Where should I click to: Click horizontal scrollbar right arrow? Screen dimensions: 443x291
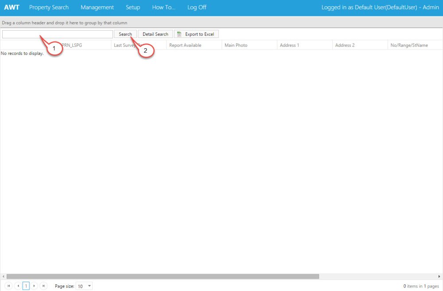pyautogui.click(x=439, y=276)
